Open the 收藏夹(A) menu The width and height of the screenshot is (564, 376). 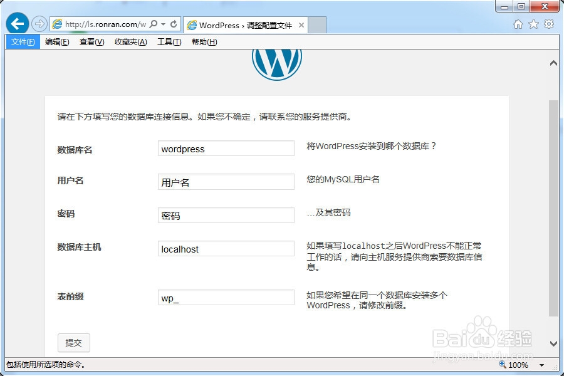(x=130, y=42)
